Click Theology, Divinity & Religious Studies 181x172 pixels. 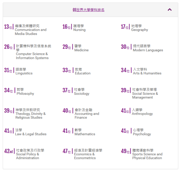[x=25, y=113]
